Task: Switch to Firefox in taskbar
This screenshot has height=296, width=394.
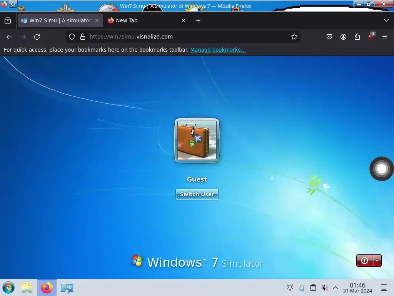Action: point(47,288)
